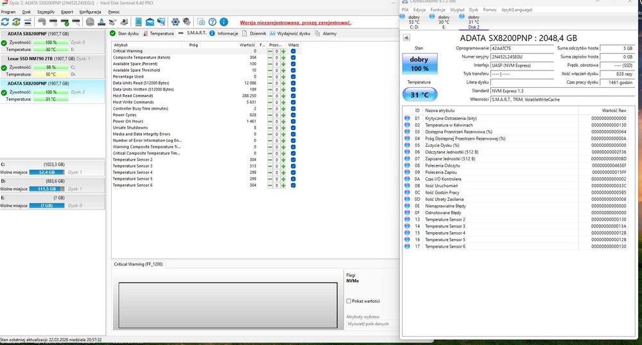
Task: Click the dobry 100 % health status button
Action: (x=420, y=63)
